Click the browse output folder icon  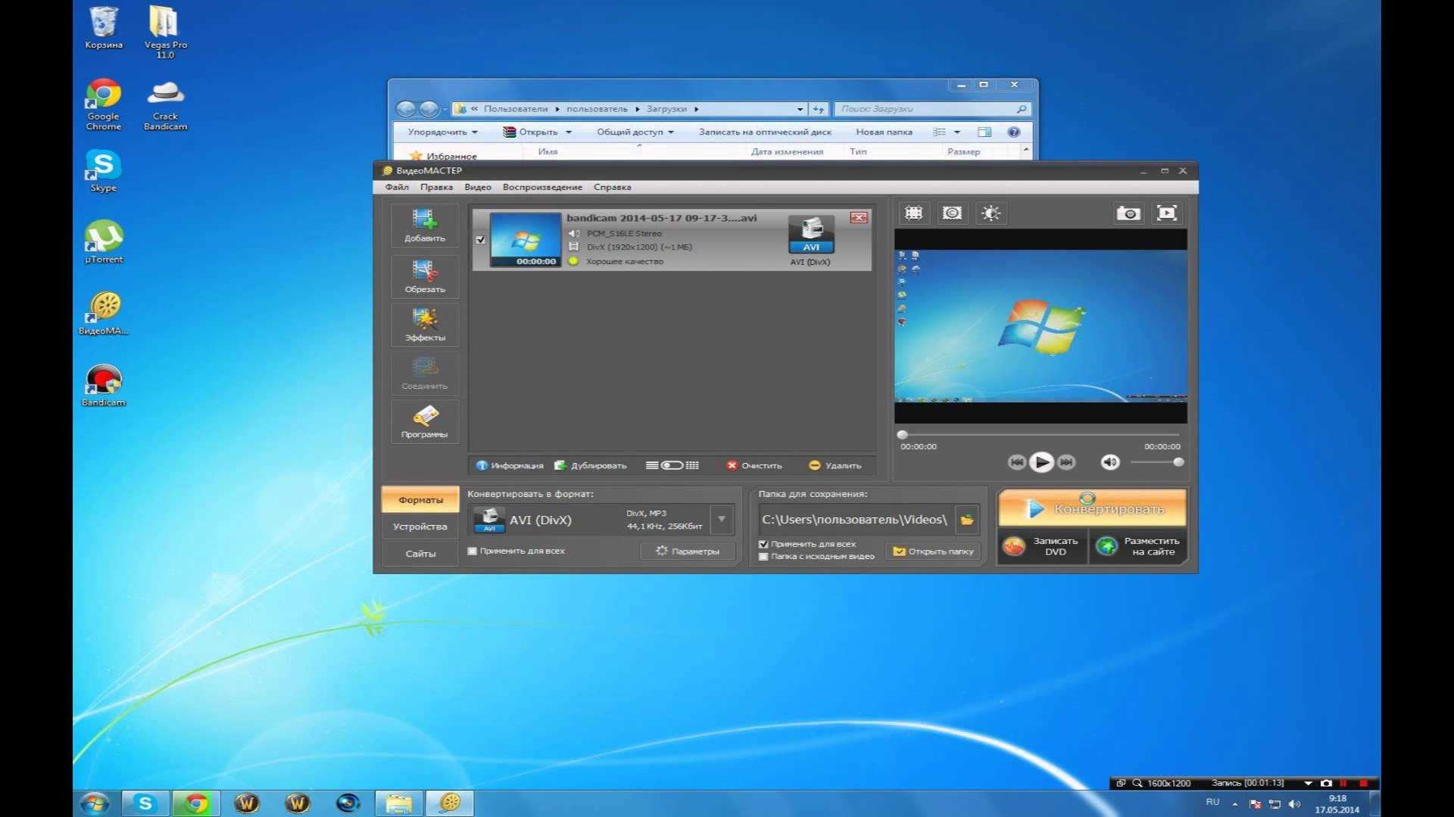pos(967,520)
